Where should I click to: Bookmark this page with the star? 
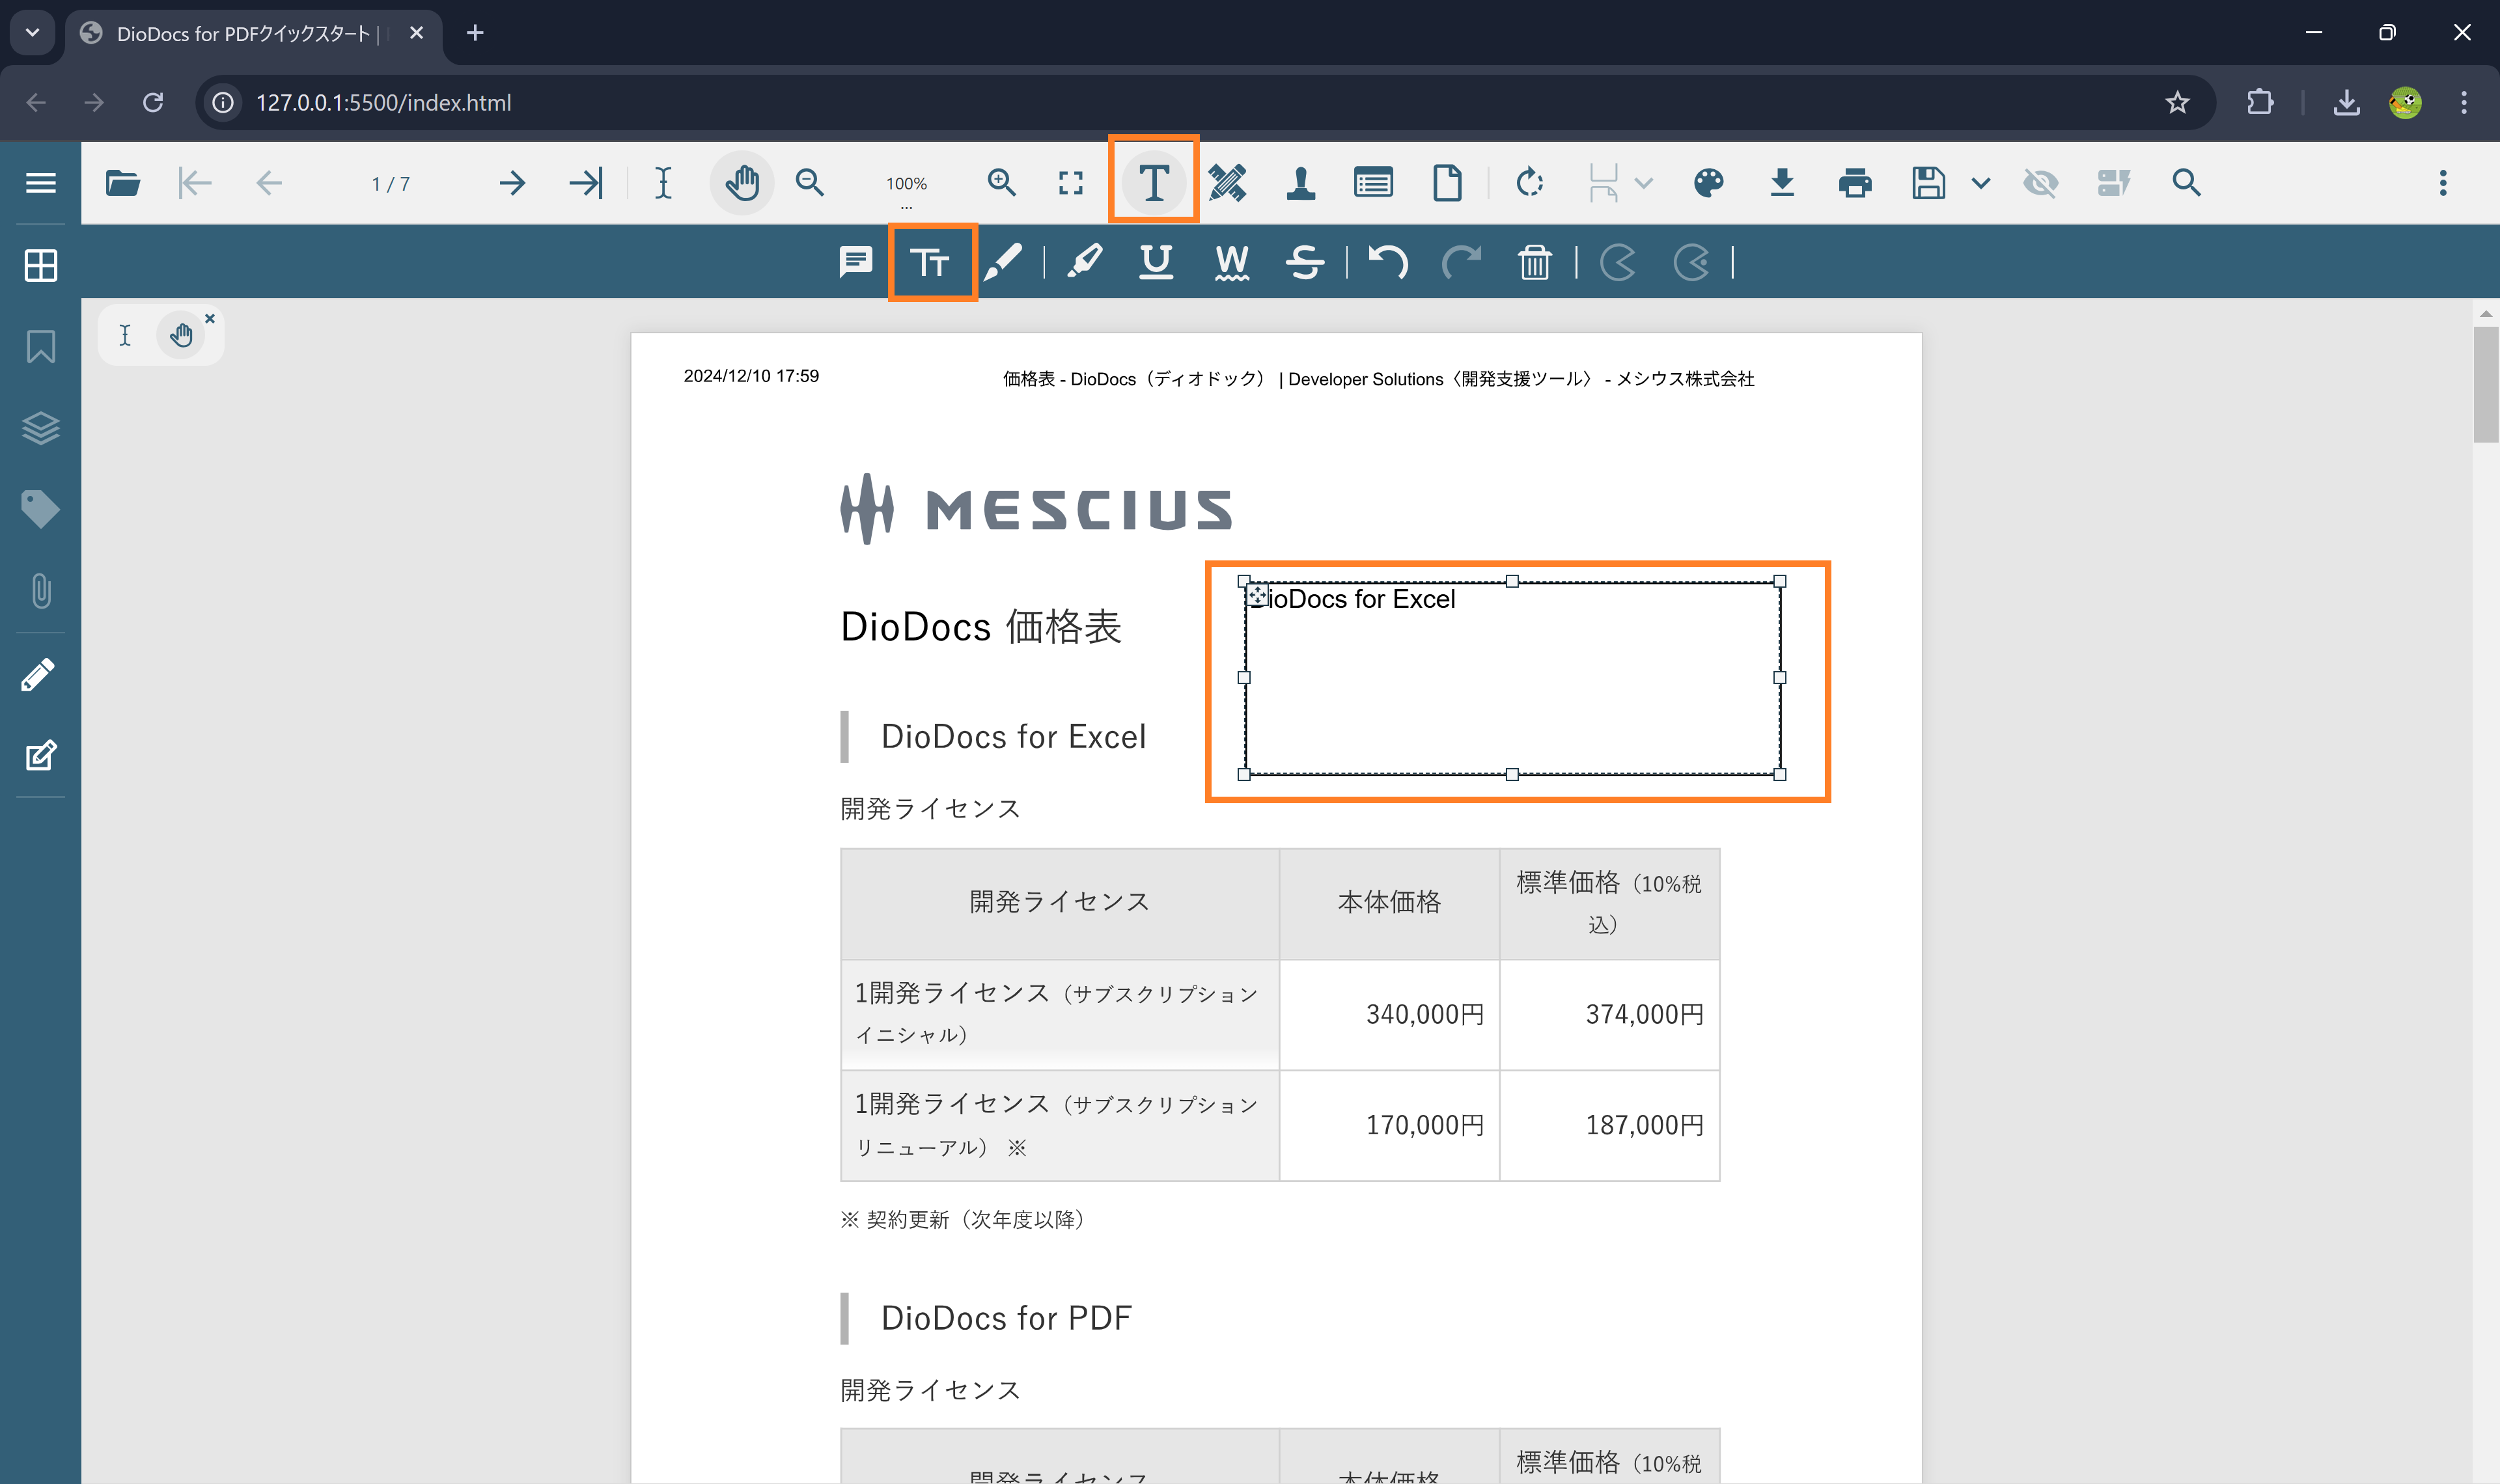click(x=2177, y=102)
